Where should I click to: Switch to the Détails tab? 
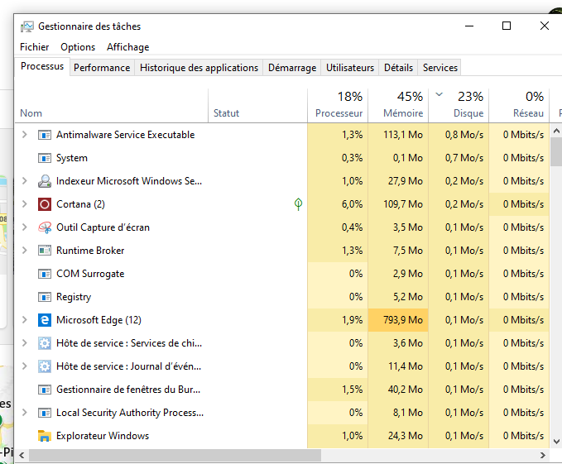pyautogui.click(x=398, y=68)
